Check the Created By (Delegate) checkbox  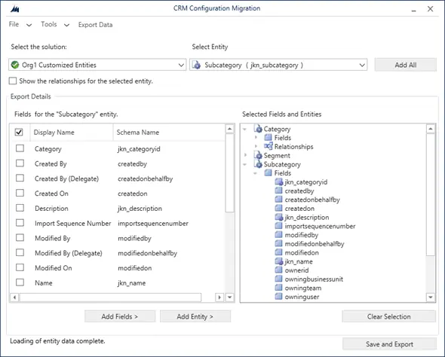[20, 178]
